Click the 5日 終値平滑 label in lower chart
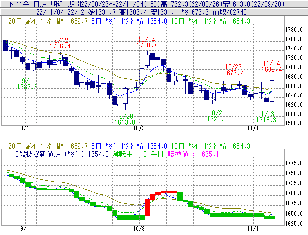This screenshot has width=308, height=235. (x=129, y=146)
